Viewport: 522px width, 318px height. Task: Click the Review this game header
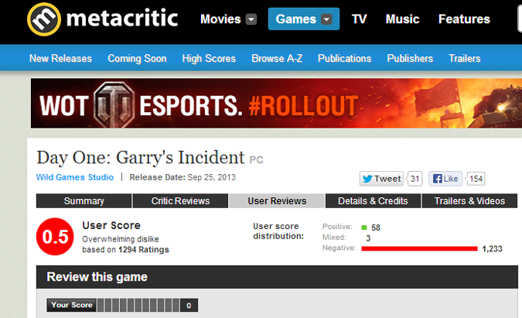tap(277, 277)
